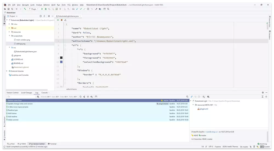Start Debug with the green bug icon
This screenshot has height=151, width=274.
[45, 9]
